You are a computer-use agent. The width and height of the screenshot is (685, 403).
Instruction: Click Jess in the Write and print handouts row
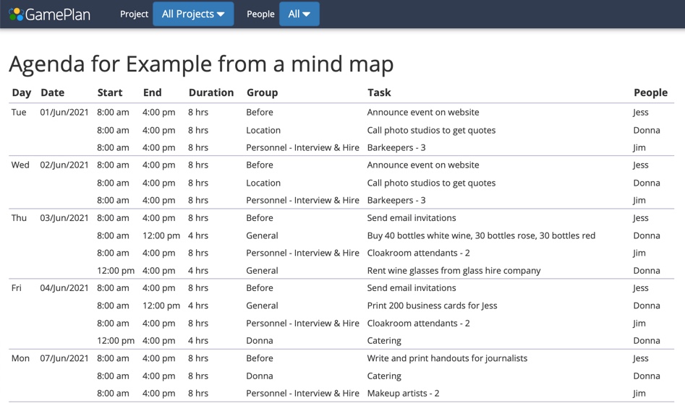tap(640, 358)
